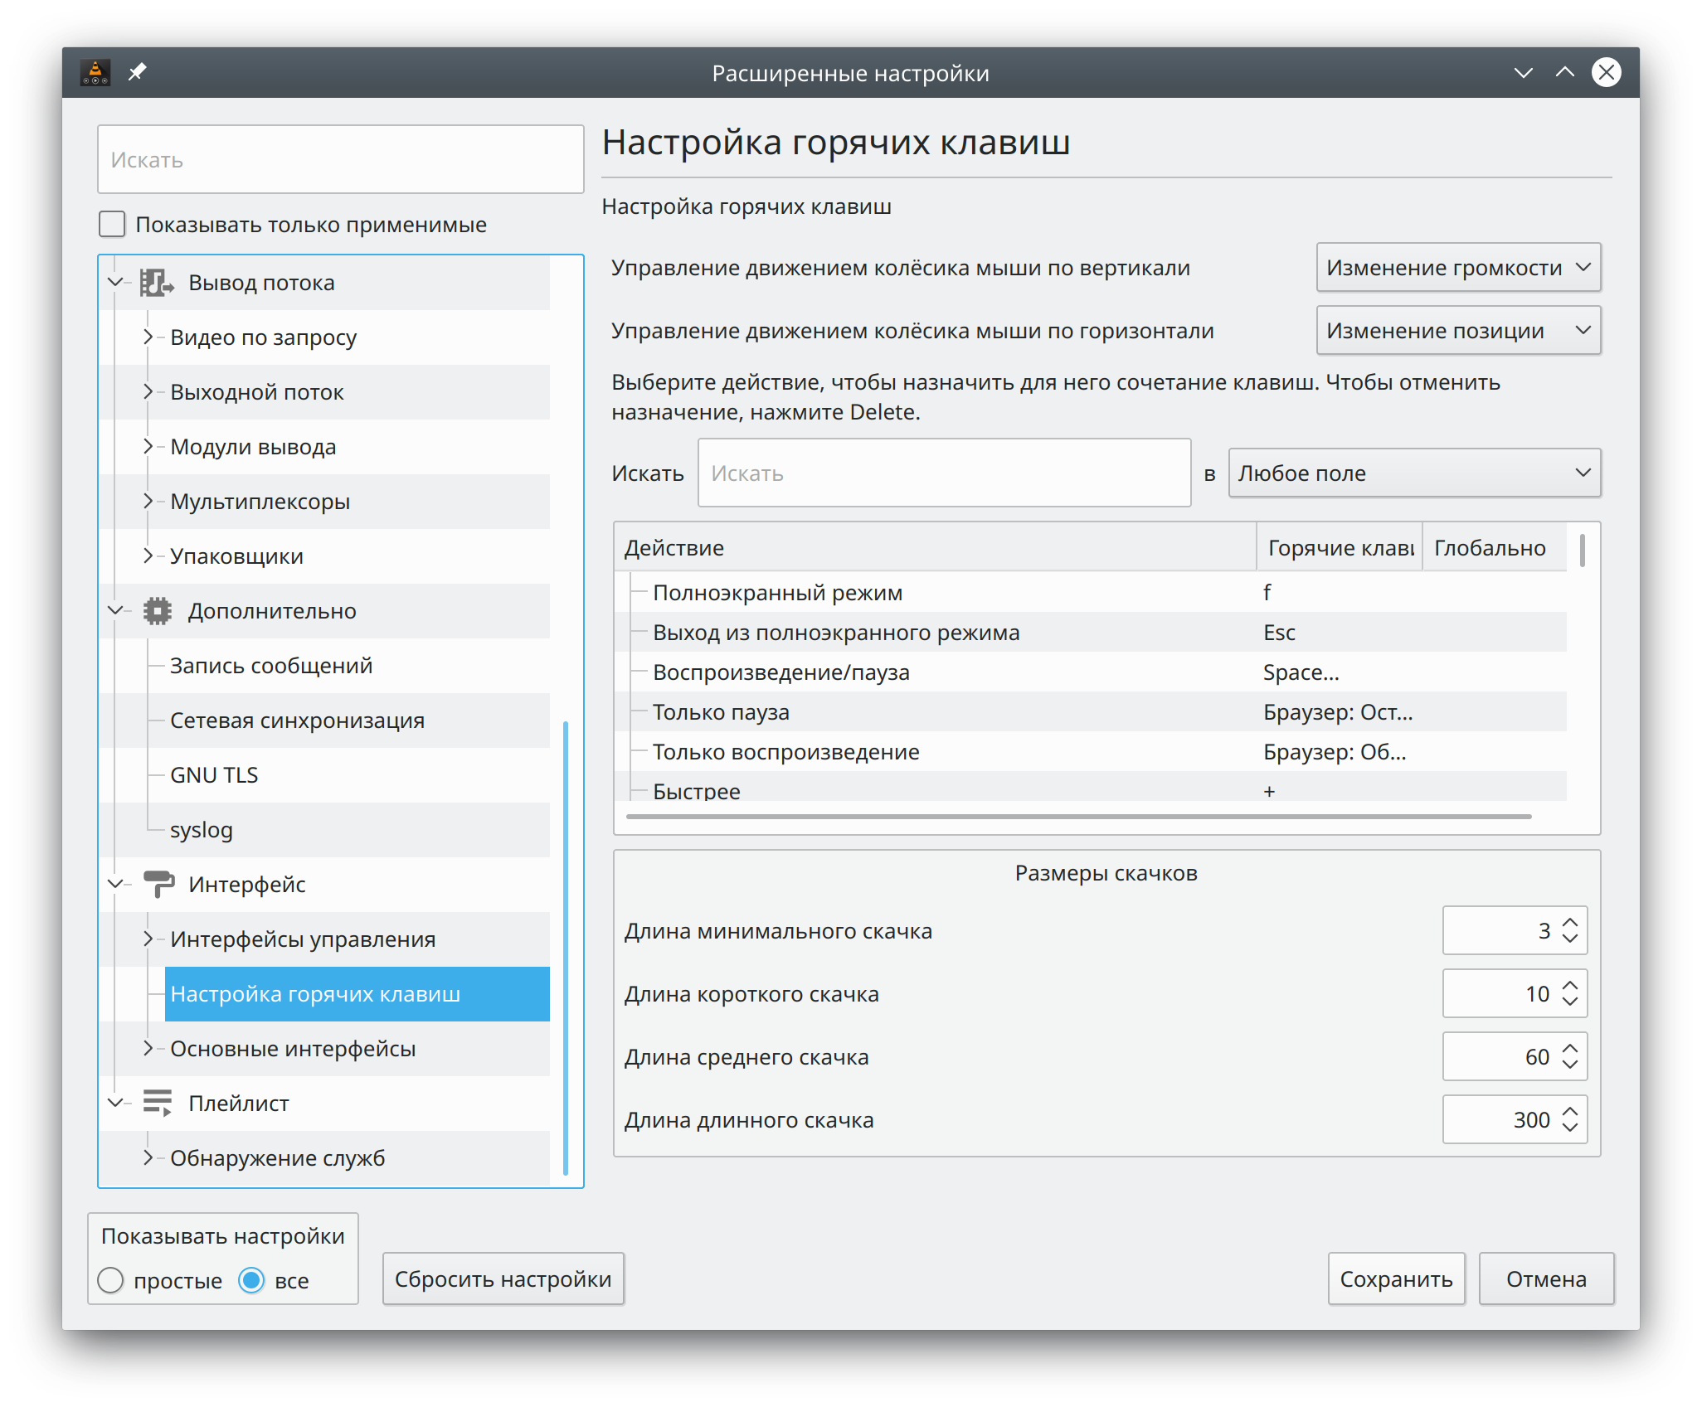Viewport: 1702px width, 1407px height.
Task: Expand the Мультиплексоры node
Action: click(148, 502)
